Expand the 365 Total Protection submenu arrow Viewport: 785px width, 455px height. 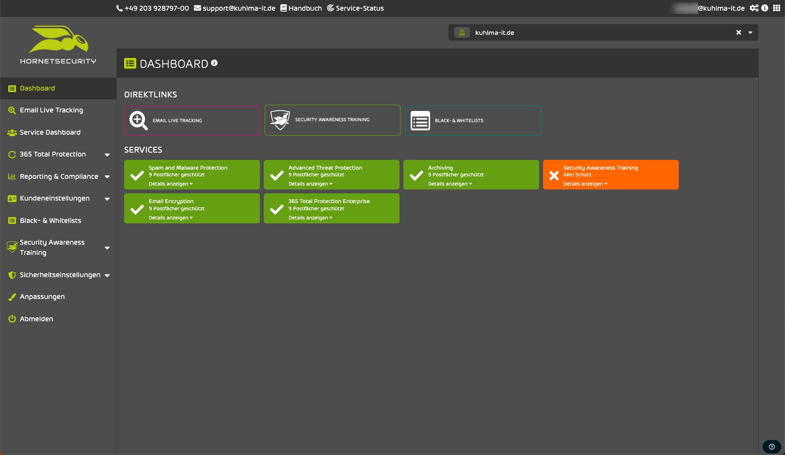coord(107,155)
